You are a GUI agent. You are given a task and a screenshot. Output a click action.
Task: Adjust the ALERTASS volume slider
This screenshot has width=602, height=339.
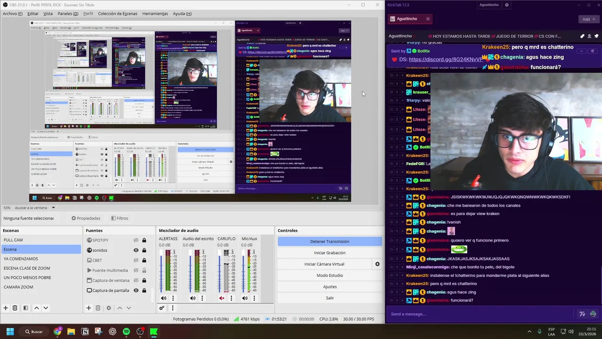coord(162,271)
